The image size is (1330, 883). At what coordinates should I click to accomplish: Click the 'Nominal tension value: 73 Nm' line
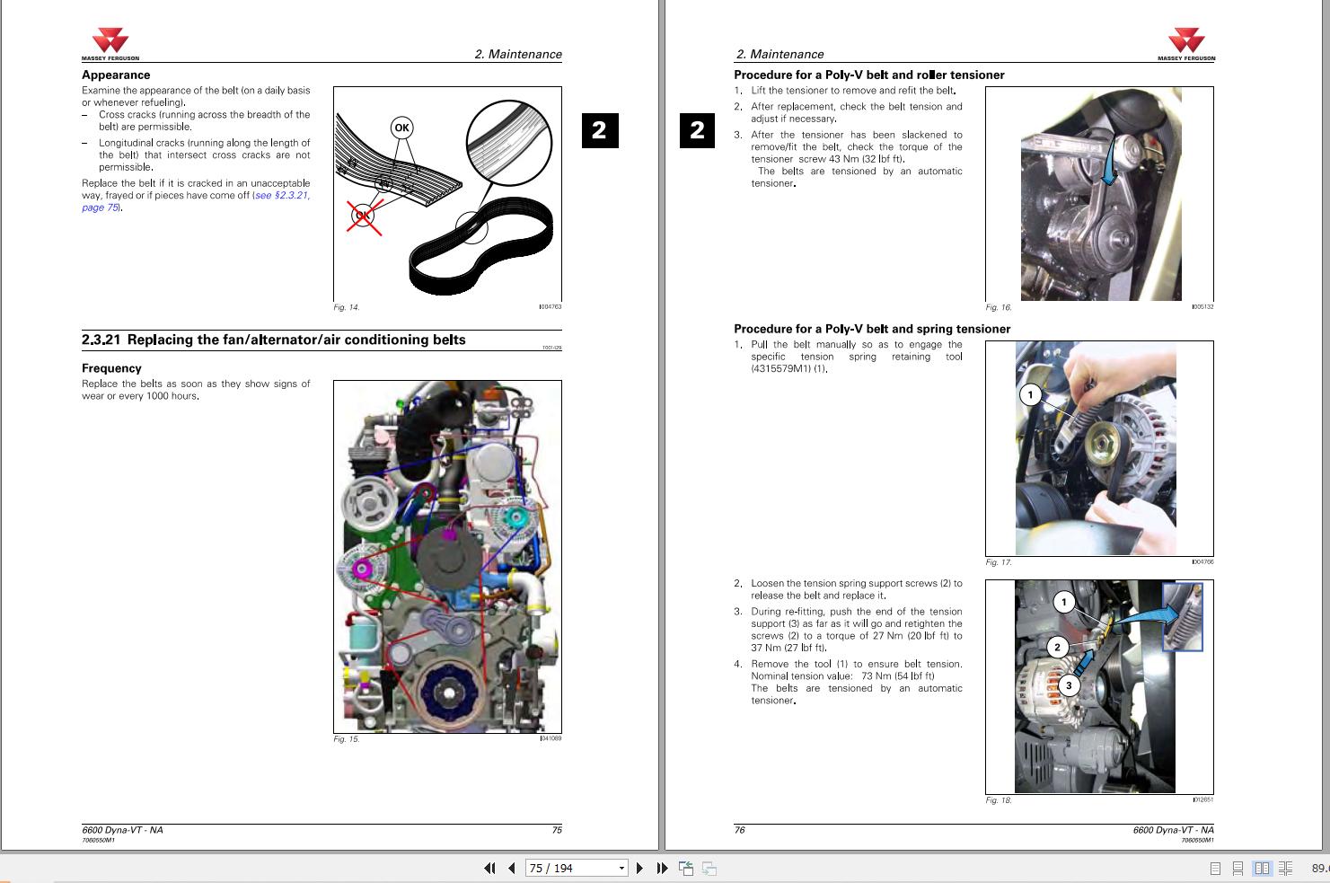842,676
